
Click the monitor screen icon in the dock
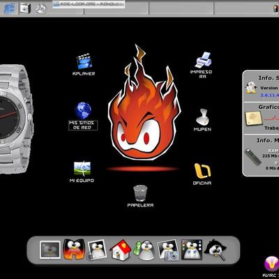(x=50, y=250)
